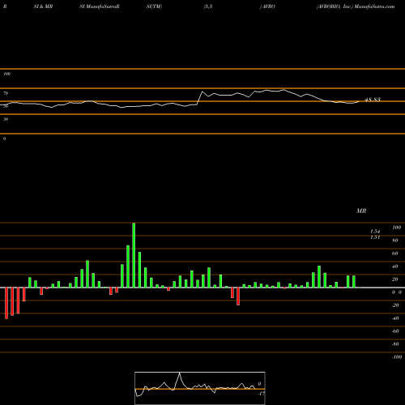The height and width of the screenshot is (405, 405).
Task: Click the MR heading above histogram
Action: pos(361,211)
